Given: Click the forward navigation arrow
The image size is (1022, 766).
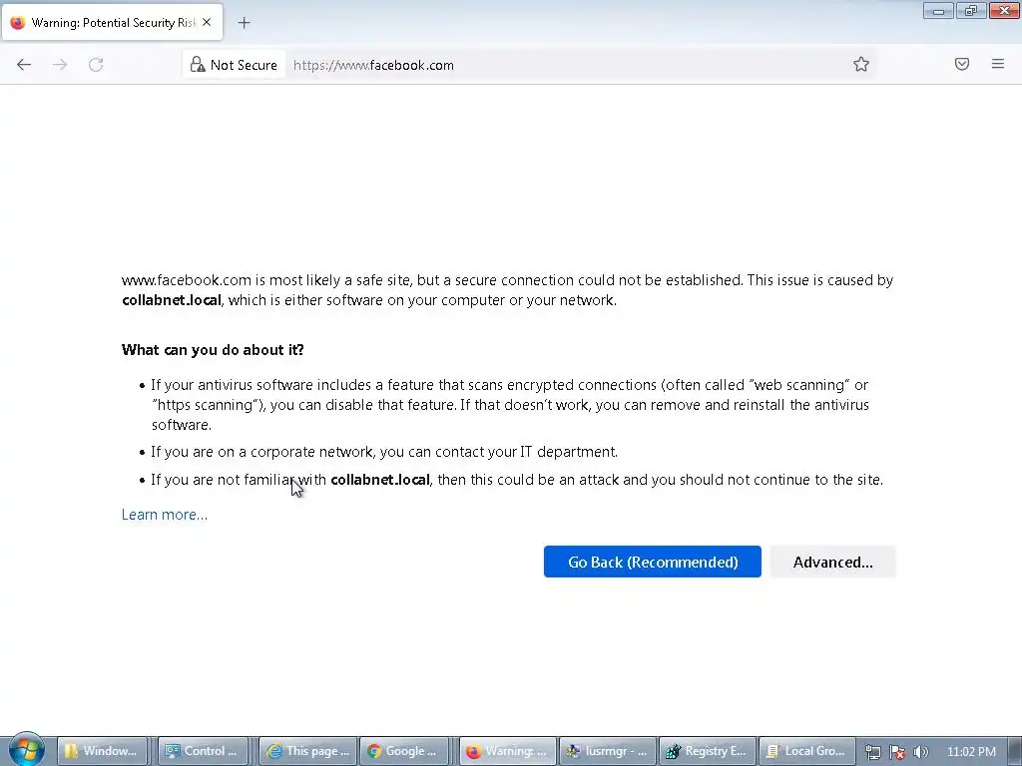Looking at the screenshot, I should point(60,65).
